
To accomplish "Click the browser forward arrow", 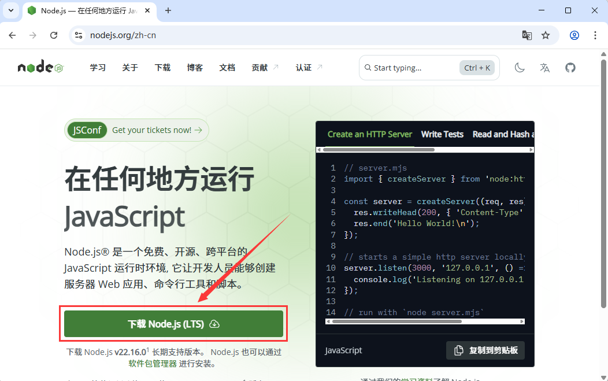I will coord(33,35).
